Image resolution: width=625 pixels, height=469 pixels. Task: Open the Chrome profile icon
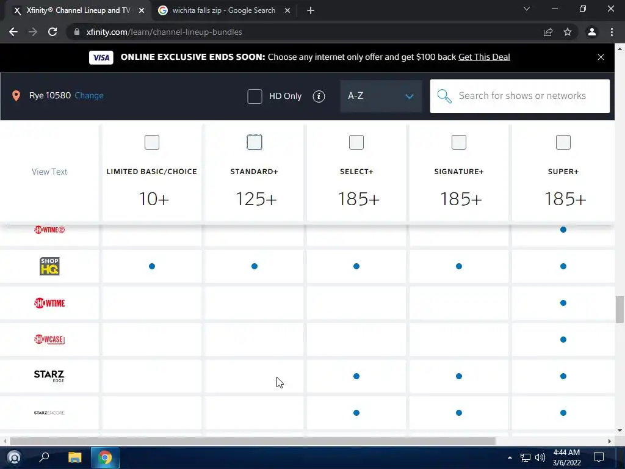tap(592, 32)
